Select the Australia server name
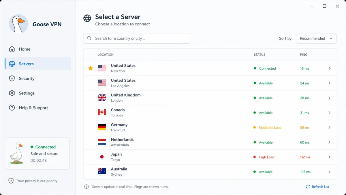 [119, 169]
